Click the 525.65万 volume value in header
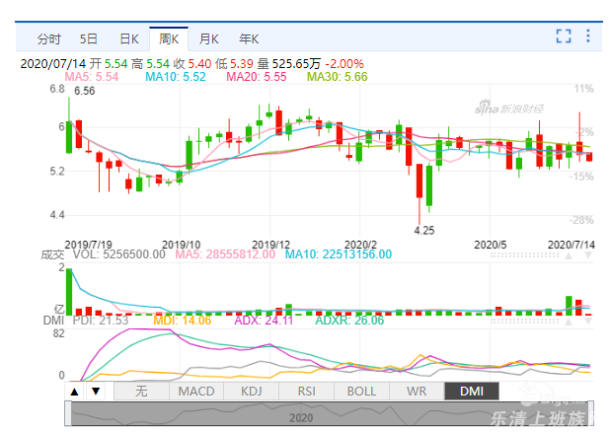This screenshot has width=610, height=432. coord(296,64)
